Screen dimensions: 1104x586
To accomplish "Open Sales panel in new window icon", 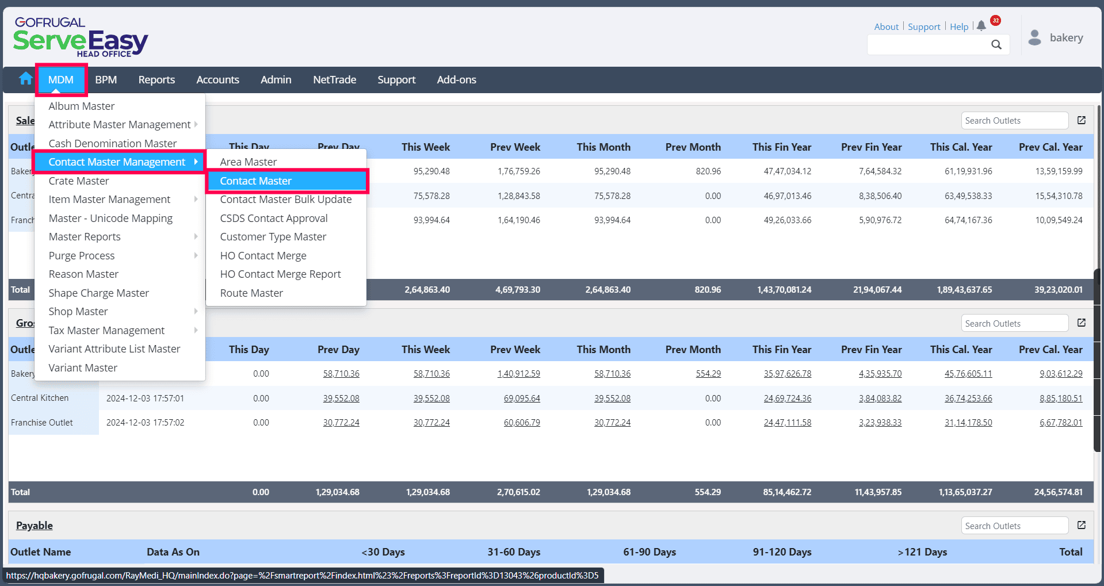I will click(1082, 120).
